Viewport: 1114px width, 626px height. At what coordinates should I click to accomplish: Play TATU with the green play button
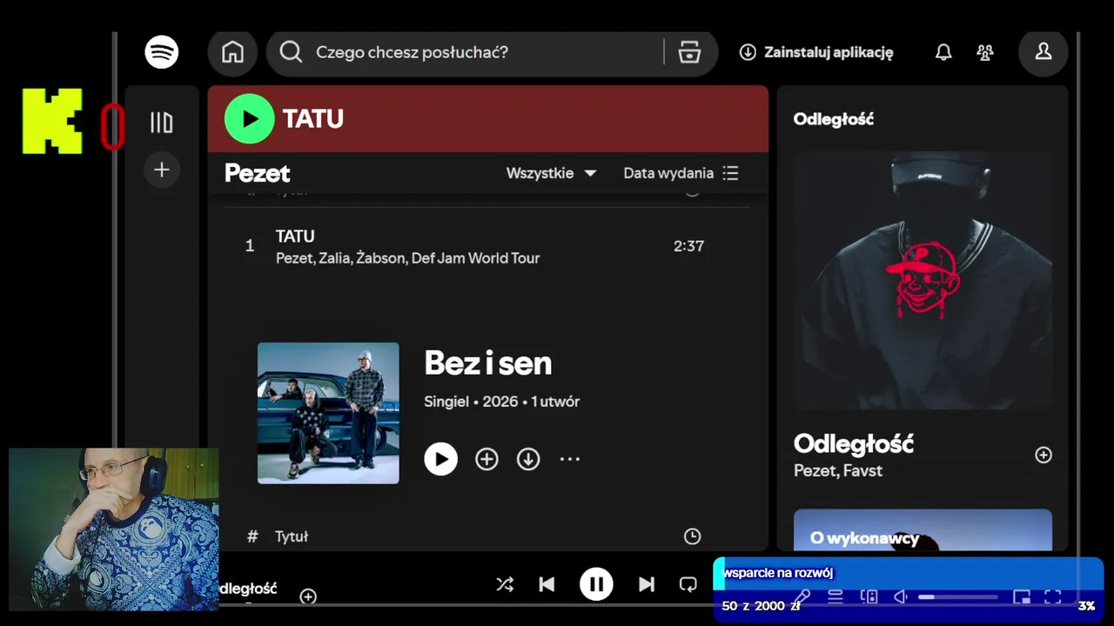pyautogui.click(x=250, y=118)
